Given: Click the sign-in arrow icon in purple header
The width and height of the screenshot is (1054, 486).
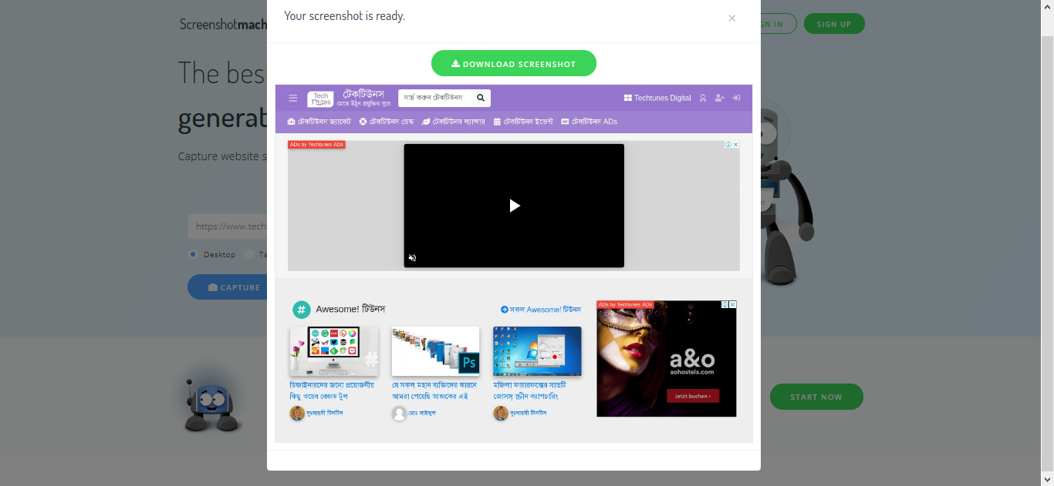Looking at the screenshot, I should point(737,98).
